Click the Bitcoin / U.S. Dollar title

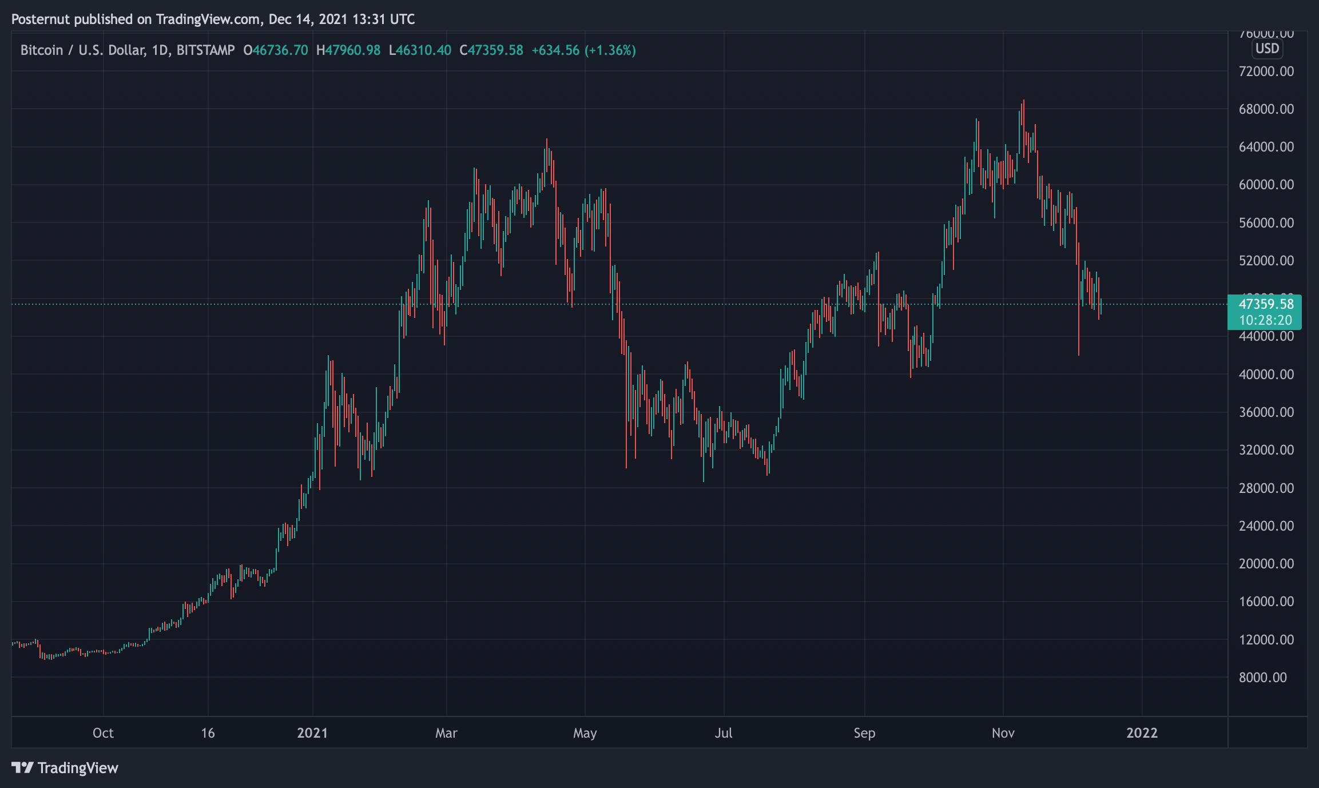(82, 50)
